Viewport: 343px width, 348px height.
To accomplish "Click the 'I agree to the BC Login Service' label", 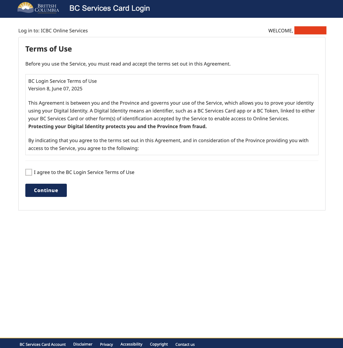I will tap(84, 172).
